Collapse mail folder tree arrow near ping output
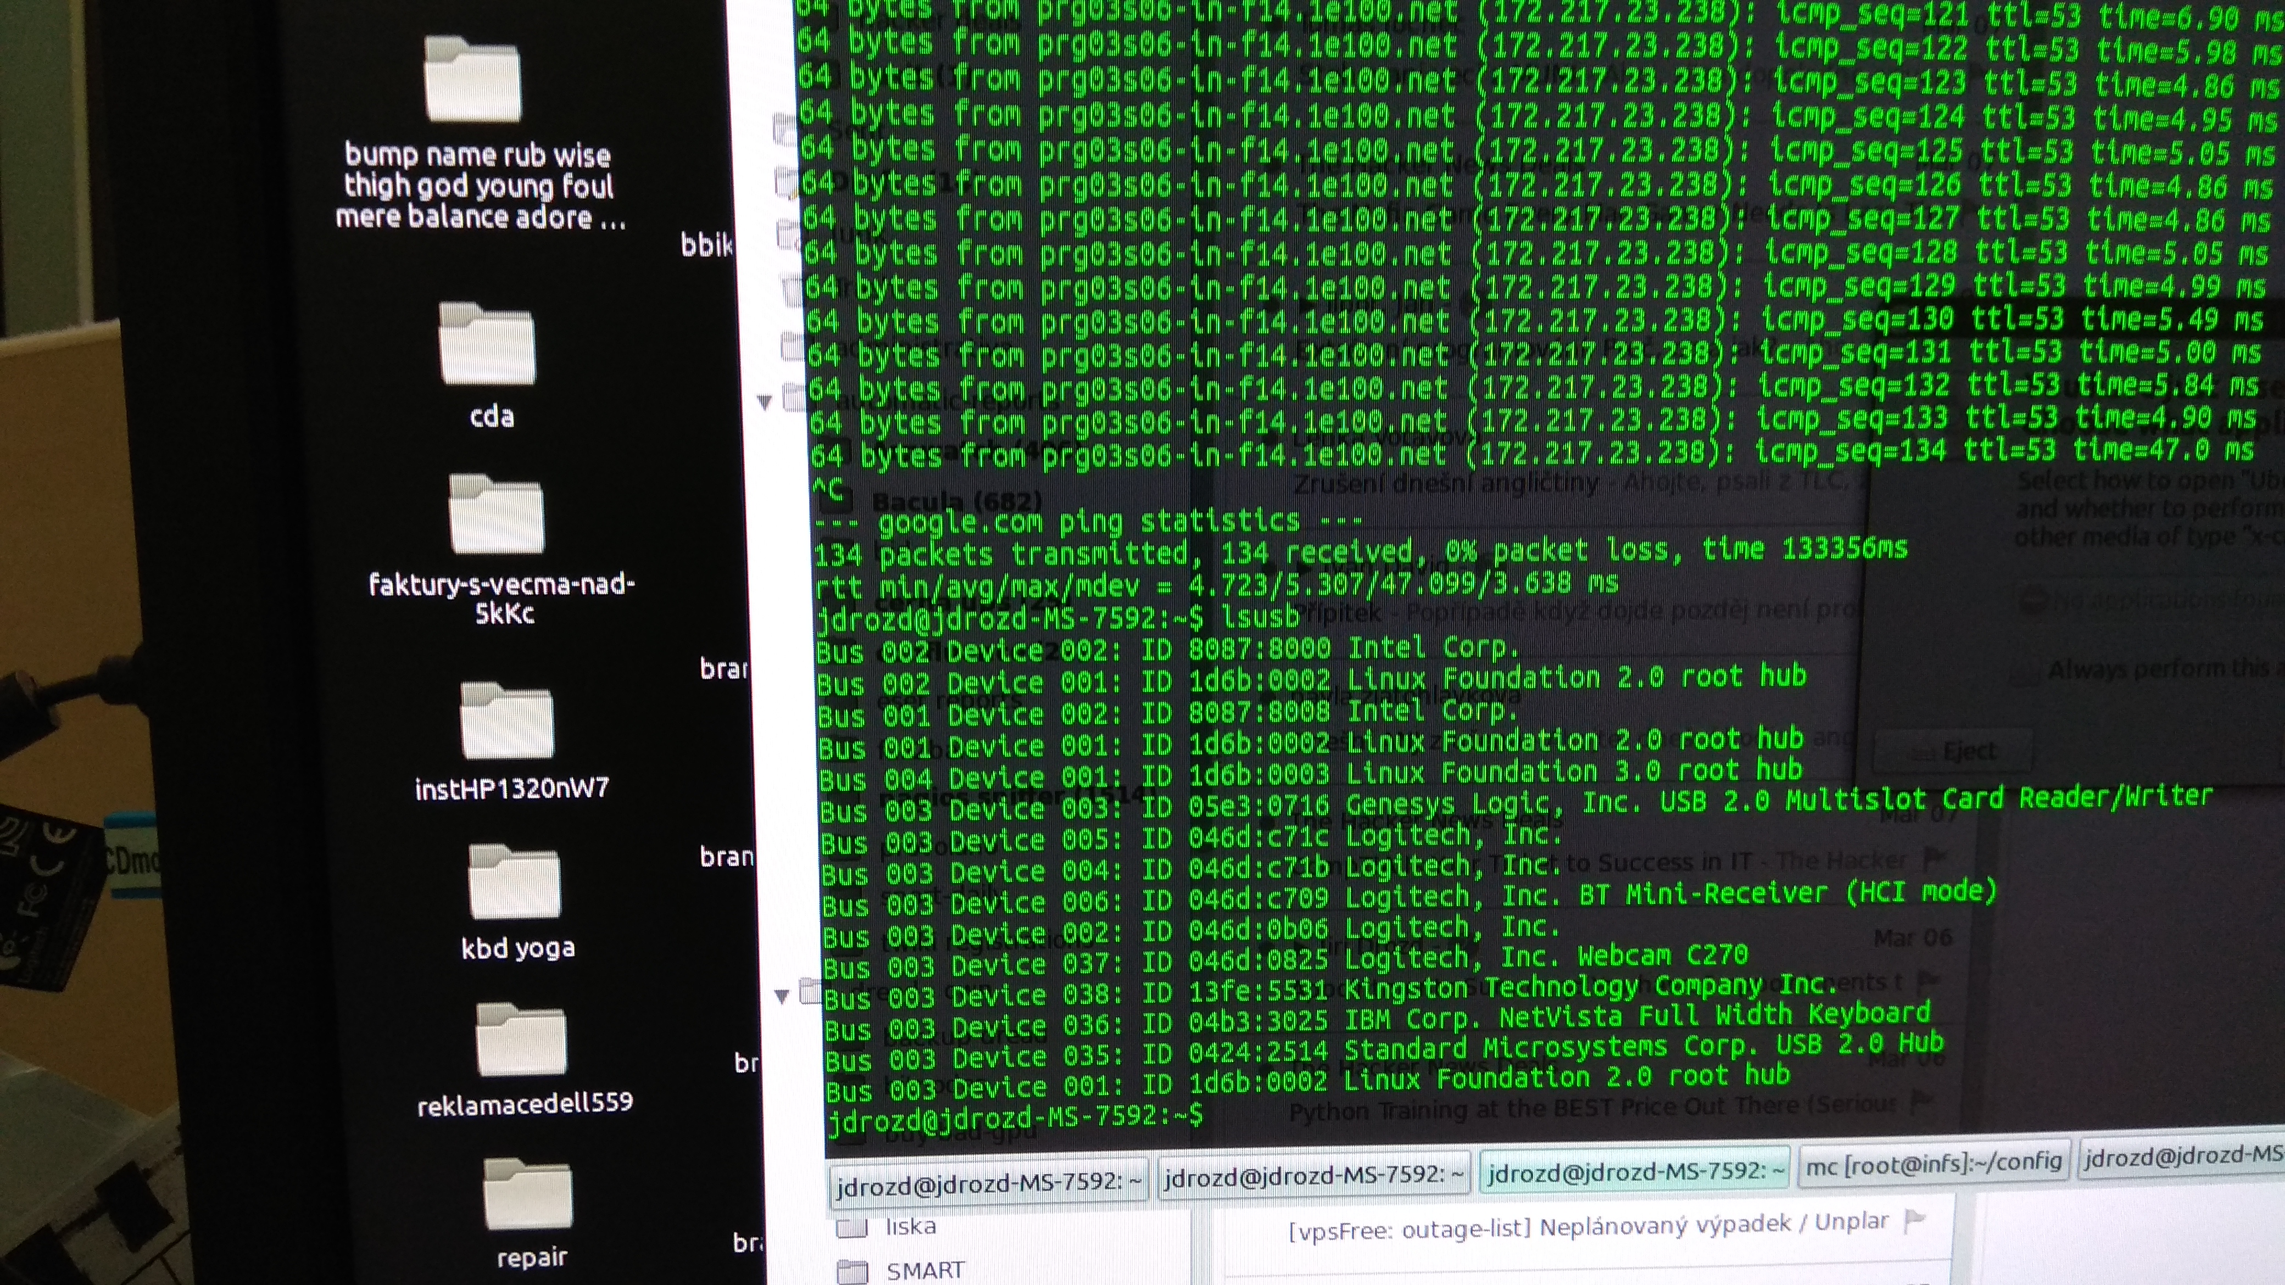The width and height of the screenshot is (2285, 1285). coord(765,403)
